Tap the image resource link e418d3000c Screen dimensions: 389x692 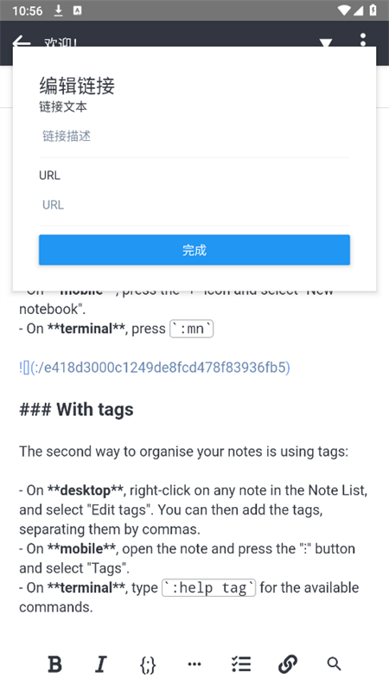pos(155,367)
